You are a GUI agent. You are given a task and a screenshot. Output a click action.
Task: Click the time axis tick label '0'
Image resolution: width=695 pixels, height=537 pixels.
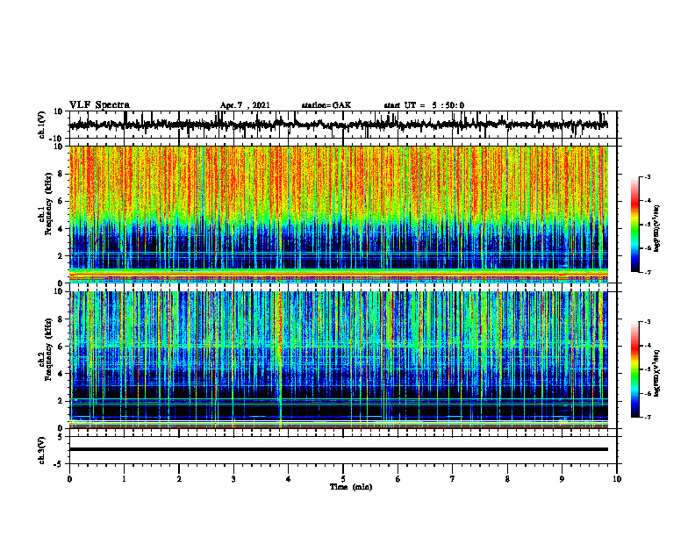69,479
